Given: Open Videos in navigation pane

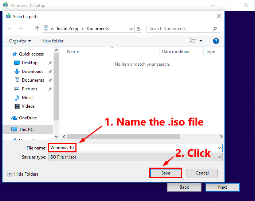Looking at the screenshot, I should (25, 106).
